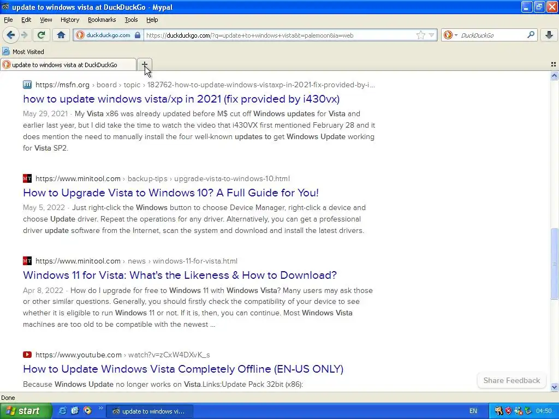Bookmark this page with the star

421,35
